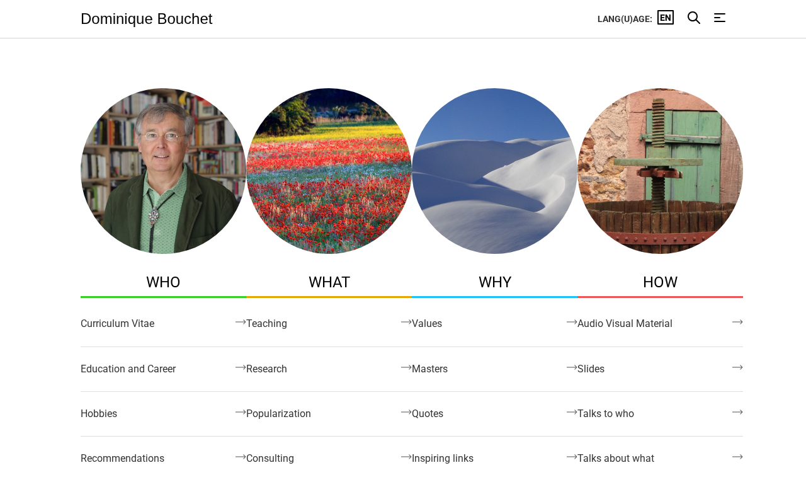The width and height of the screenshot is (806, 504).
Task: Click arrow beside Audio Visual Material
Action: point(737,322)
